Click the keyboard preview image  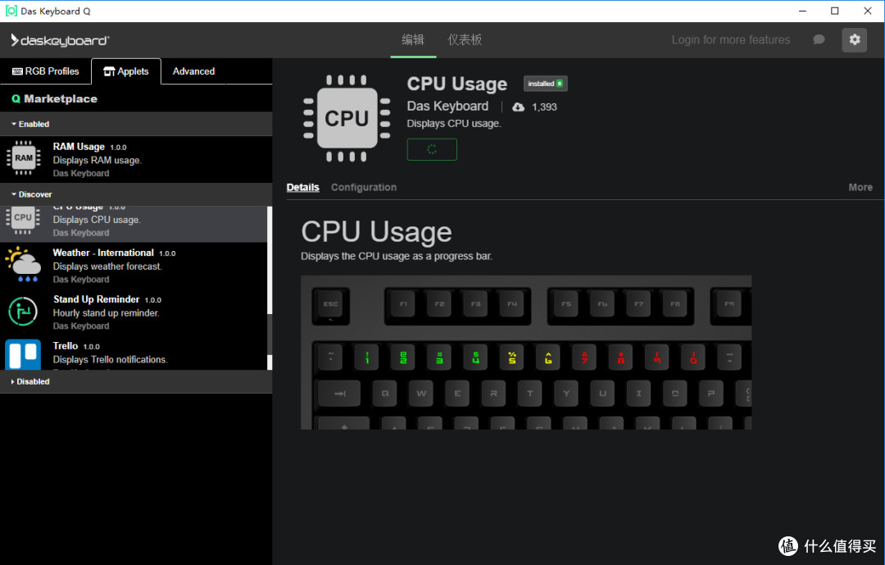pos(526,353)
